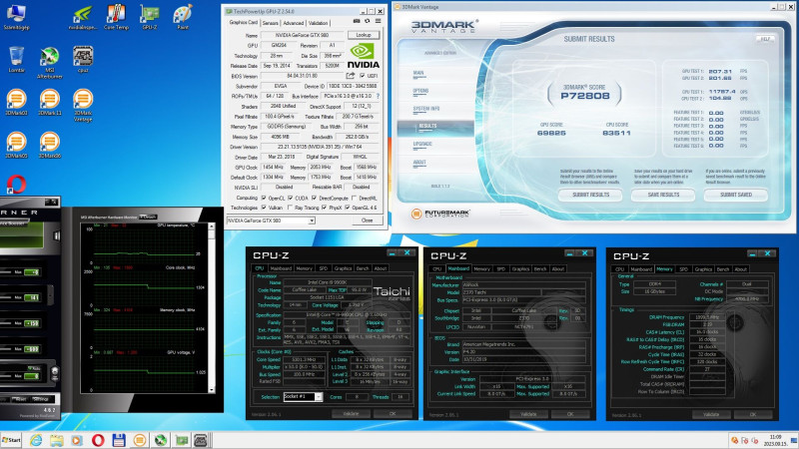Viewport: 799px width, 449px height.
Task: Click the GPU-Z BIOS export share icon
Action: (351, 76)
